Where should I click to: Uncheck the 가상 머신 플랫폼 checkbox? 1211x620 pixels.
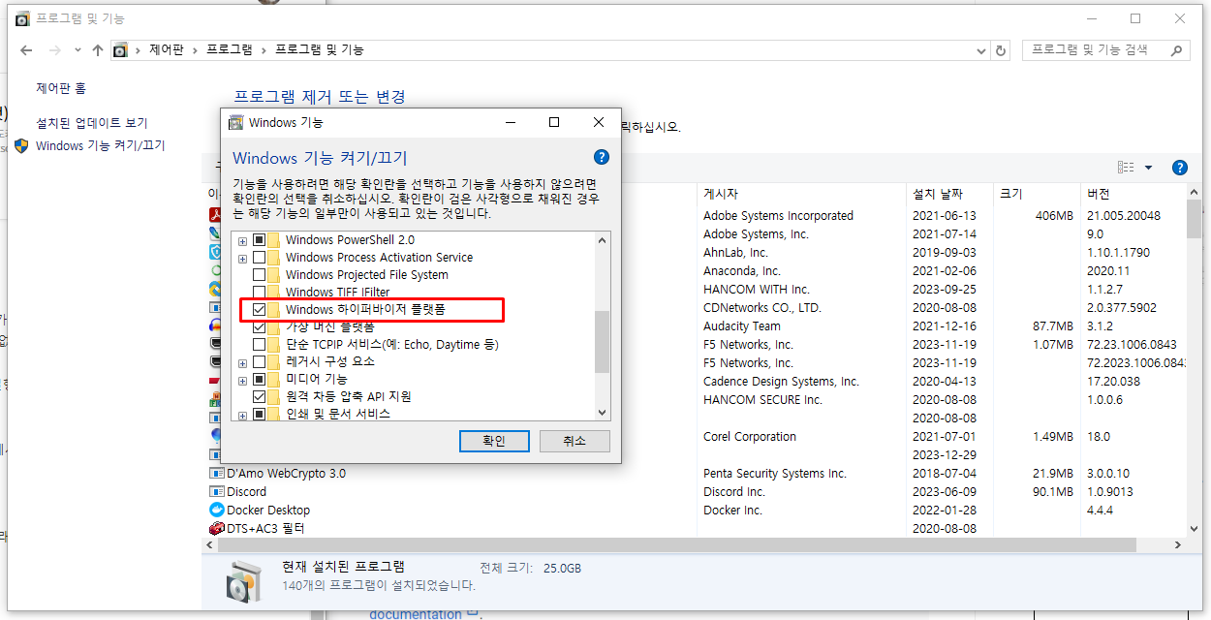(x=259, y=327)
